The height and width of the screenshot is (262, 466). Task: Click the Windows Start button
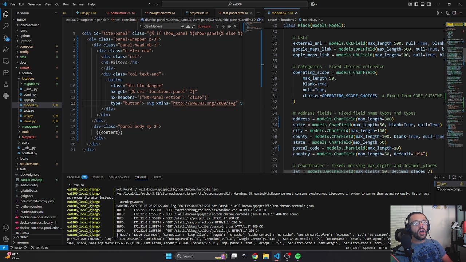pyautogui.click(x=168, y=256)
